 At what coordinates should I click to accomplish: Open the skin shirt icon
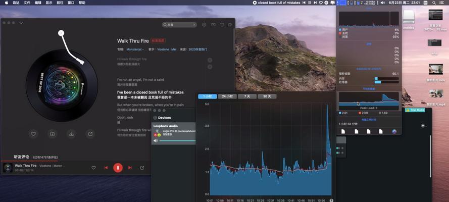[222, 25]
